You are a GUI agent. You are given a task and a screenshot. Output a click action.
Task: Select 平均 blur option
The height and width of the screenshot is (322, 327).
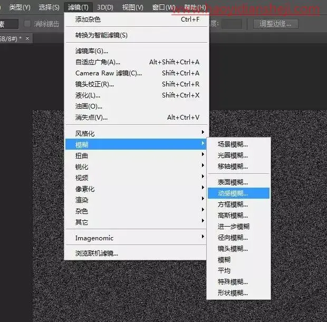coord(239,271)
